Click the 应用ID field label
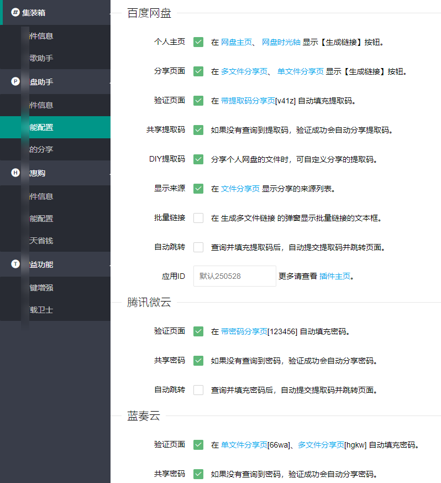The image size is (441, 483). coord(174,276)
